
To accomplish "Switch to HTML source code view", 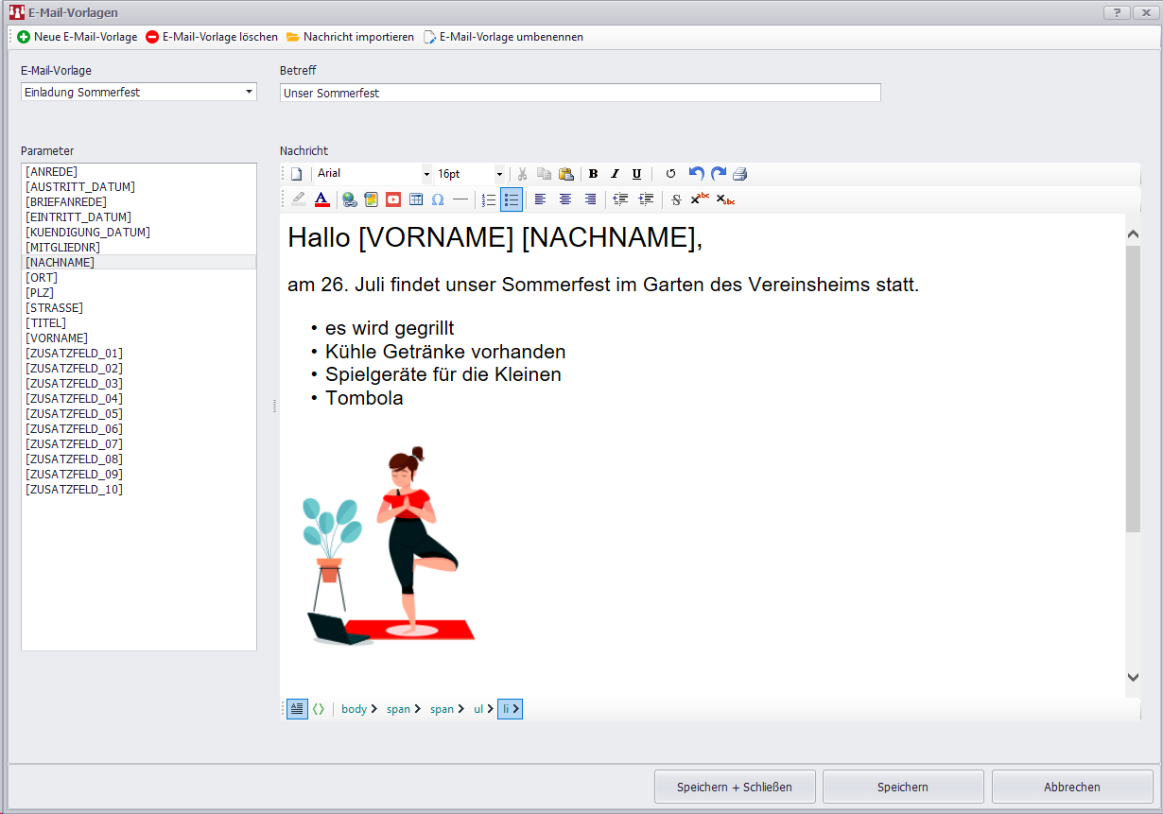I will (x=319, y=709).
